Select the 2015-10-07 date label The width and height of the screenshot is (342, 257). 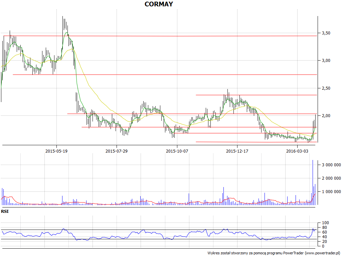[x=177, y=151]
